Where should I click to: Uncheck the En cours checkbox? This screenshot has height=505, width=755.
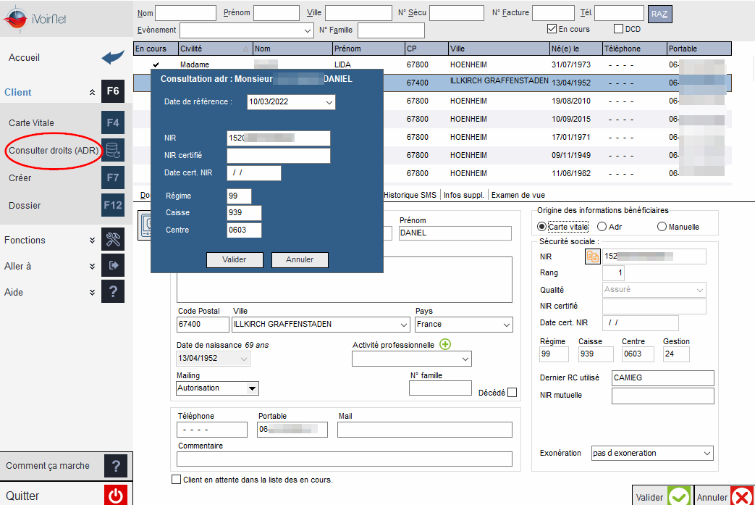(x=552, y=29)
